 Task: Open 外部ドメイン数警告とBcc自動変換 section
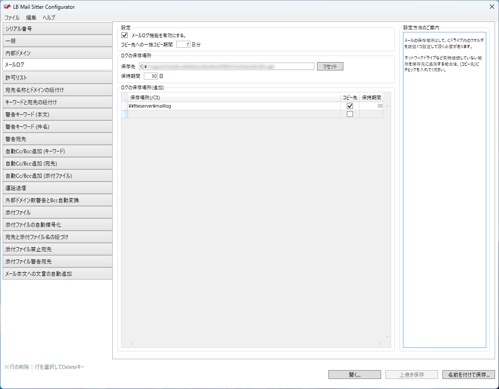[57, 200]
